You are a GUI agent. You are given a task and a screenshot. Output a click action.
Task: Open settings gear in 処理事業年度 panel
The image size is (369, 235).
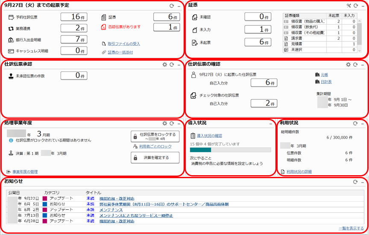pyautogui.click(x=165, y=123)
